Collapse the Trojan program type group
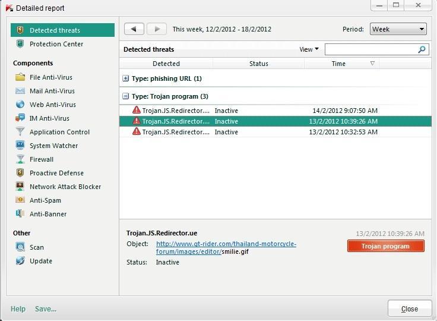 tap(126, 96)
